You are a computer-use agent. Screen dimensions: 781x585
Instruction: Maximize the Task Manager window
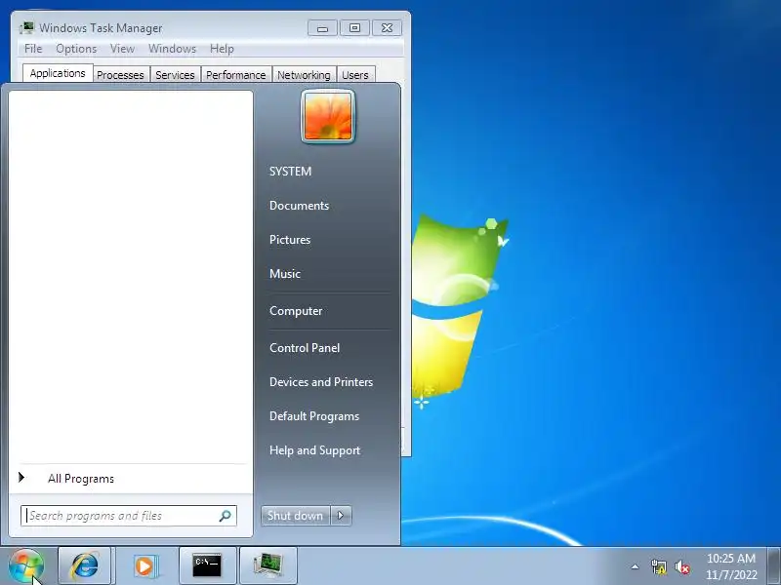(x=354, y=28)
